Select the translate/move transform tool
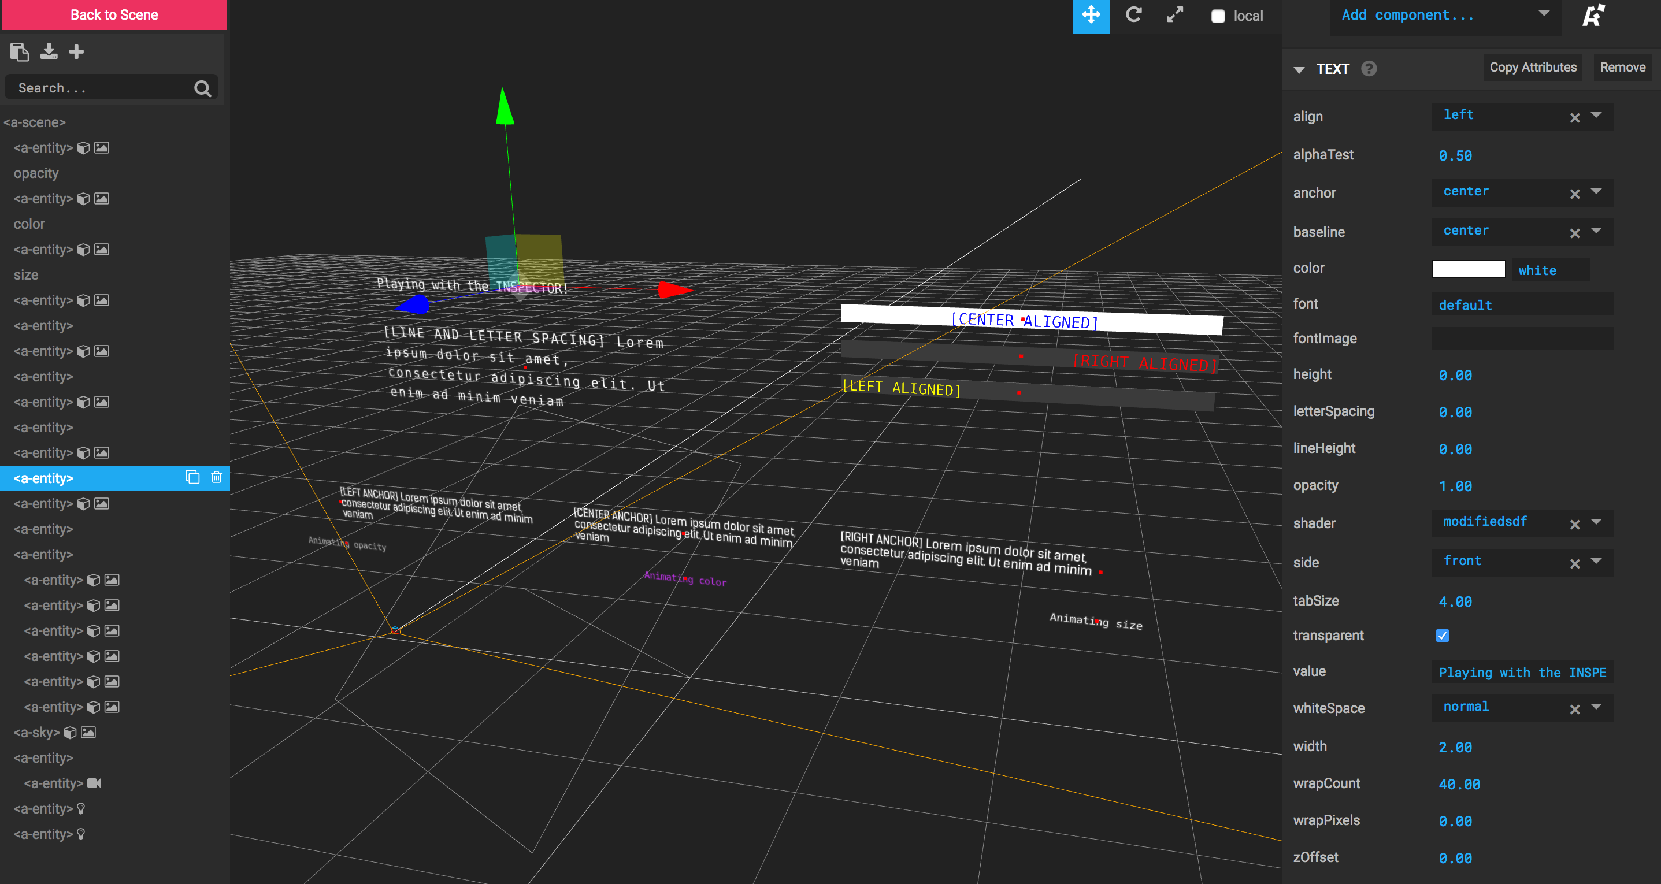 click(1091, 16)
